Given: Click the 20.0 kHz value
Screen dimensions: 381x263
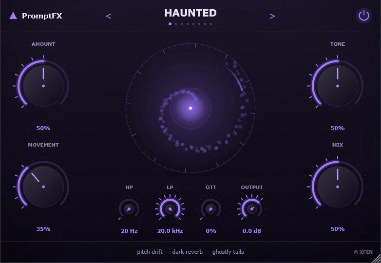Looking at the screenshot, I should [x=170, y=231].
